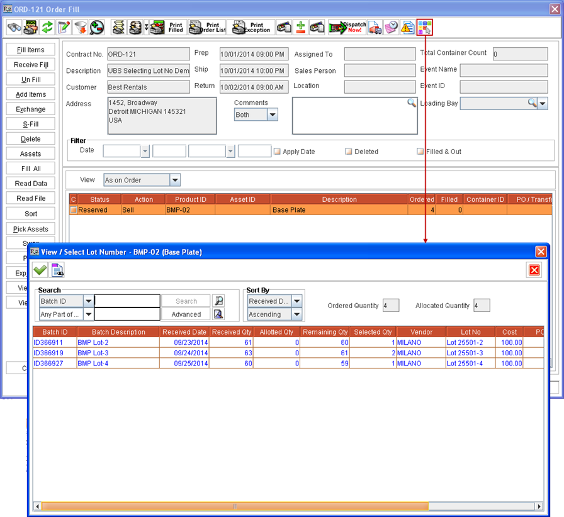Click the green checkmark in the lot dialog
The height and width of the screenshot is (517, 564).
(39, 269)
